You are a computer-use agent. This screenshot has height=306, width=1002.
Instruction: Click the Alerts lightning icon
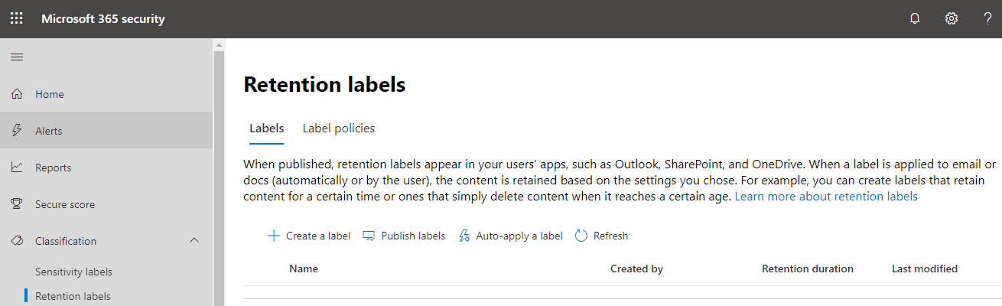(x=16, y=131)
